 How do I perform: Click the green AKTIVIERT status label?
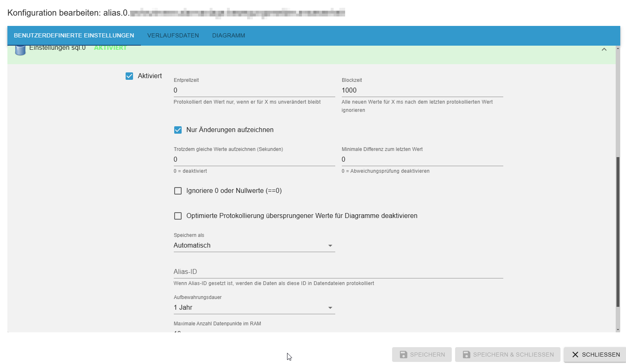point(110,48)
